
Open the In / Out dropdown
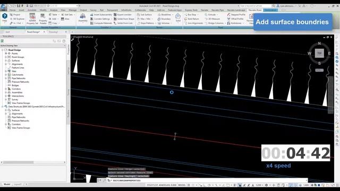[x=16, y=23]
